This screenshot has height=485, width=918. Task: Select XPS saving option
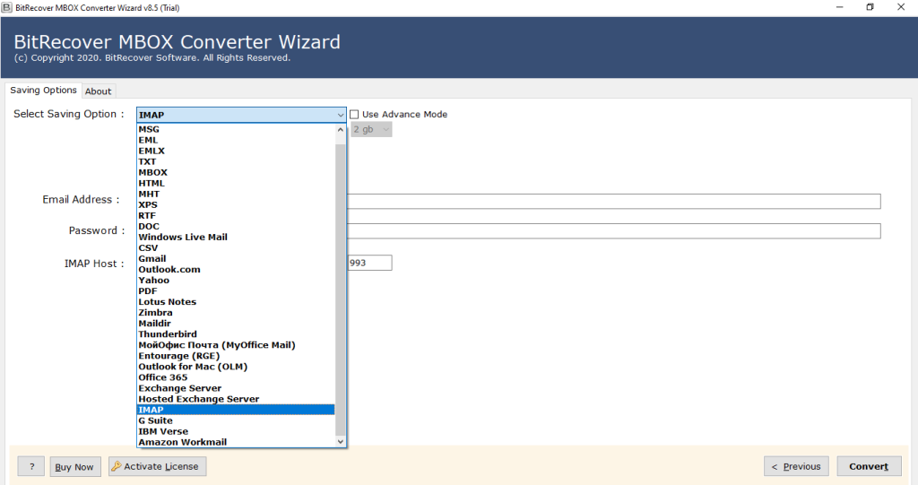[236, 205]
